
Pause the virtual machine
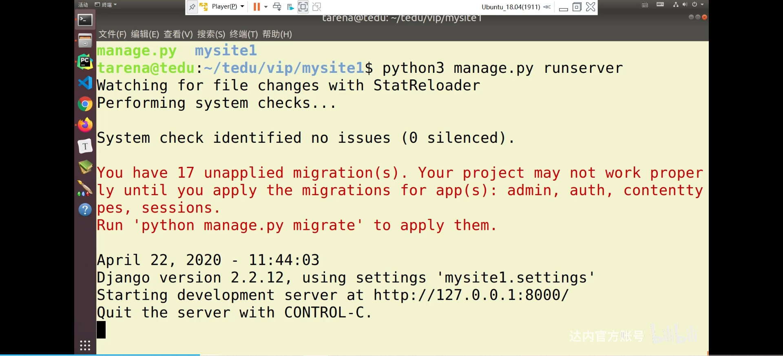257,7
